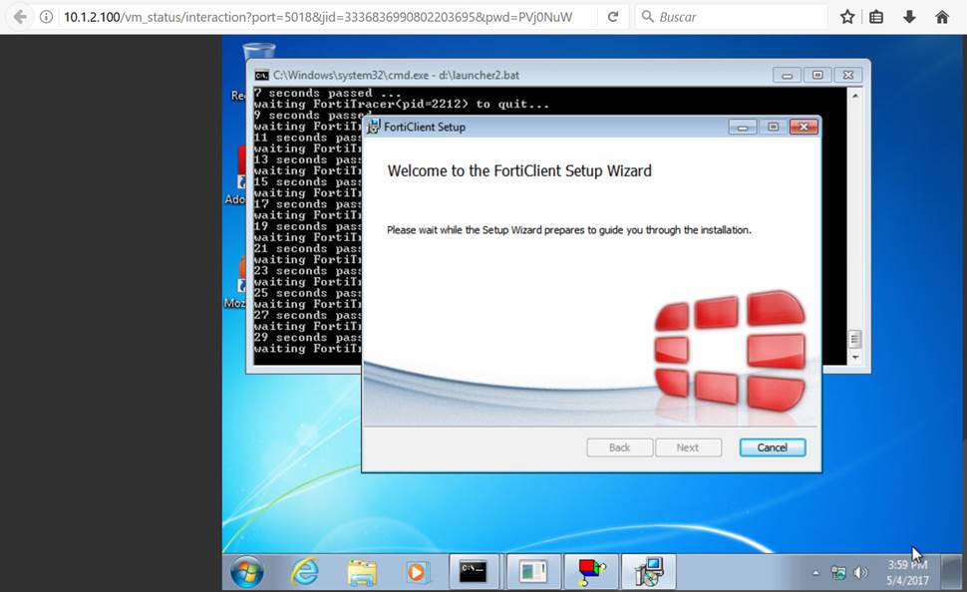Viewport: 967px width, 592px height.
Task: Switch to the cmd.exe window via taskbar
Action: (474, 572)
